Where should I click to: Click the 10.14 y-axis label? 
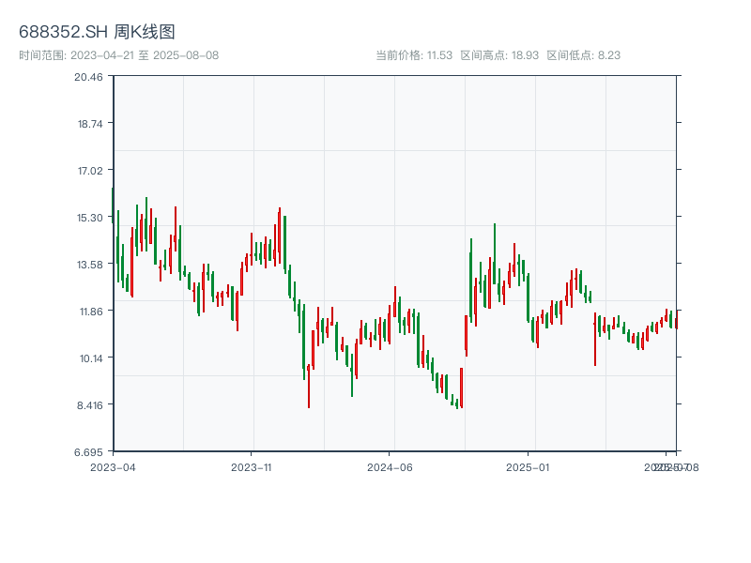[88, 358]
